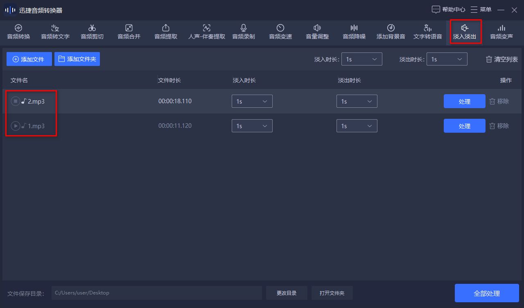This screenshot has width=524, height=308.
Task: Click the duration 00:00:18.110
Action: pyautogui.click(x=175, y=101)
